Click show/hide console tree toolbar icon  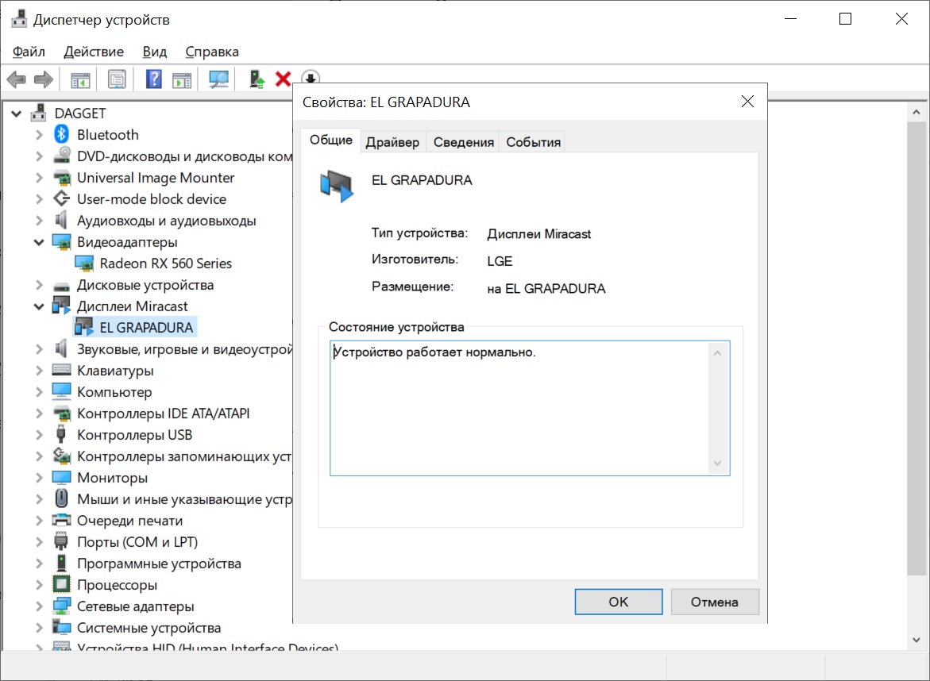(80, 79)
